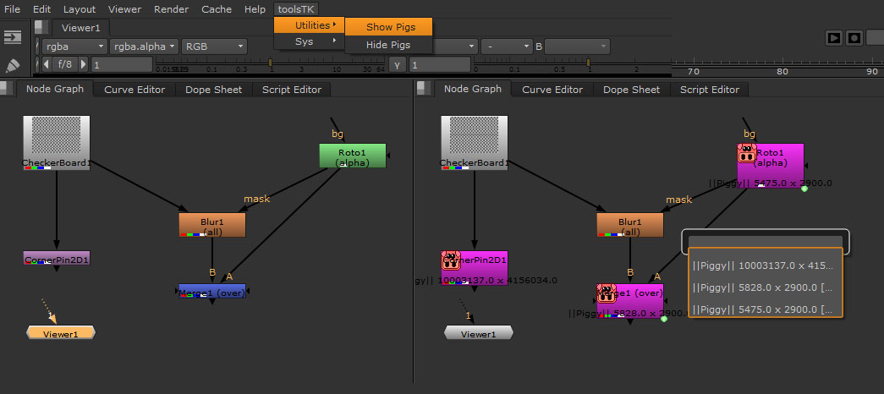Click the pane icon left of Viewer1 tab
Screen dimensions: 884x394
40,28
